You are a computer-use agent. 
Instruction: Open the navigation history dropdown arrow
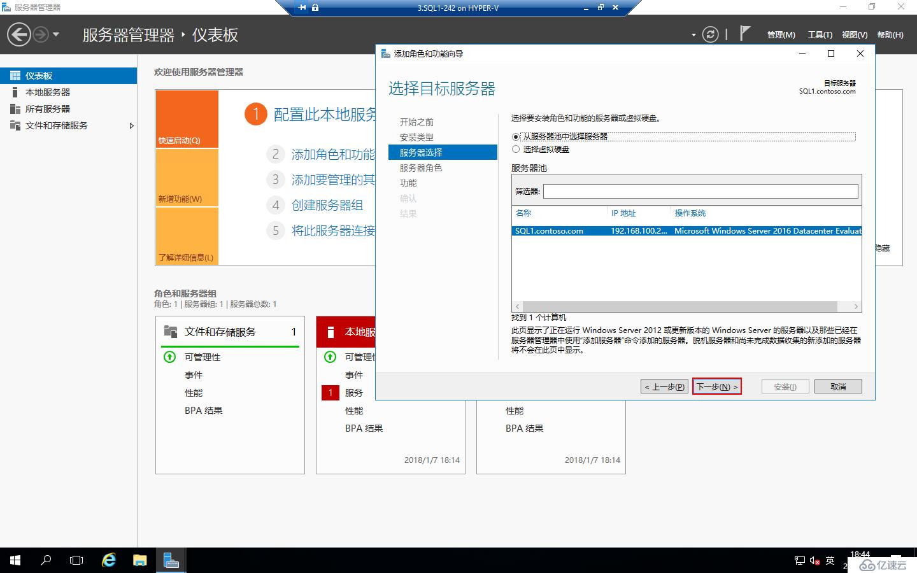[x=56, y=34]
